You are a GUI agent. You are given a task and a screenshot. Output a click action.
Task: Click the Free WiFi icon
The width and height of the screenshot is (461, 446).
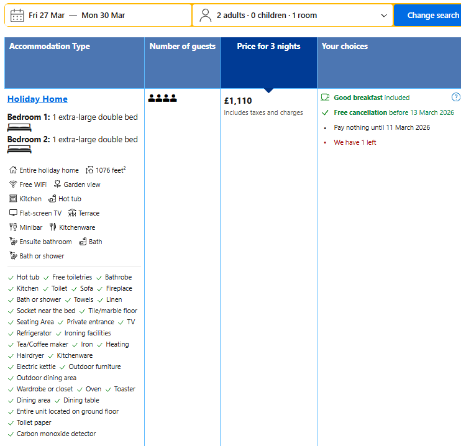[x=13, y=184]
